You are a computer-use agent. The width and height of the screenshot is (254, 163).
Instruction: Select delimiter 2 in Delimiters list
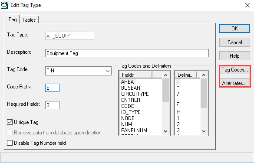click(x=178, y=124)
